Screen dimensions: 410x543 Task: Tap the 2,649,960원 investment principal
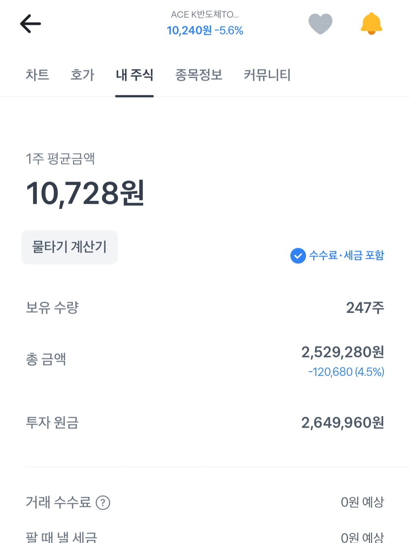click(342, 422)
